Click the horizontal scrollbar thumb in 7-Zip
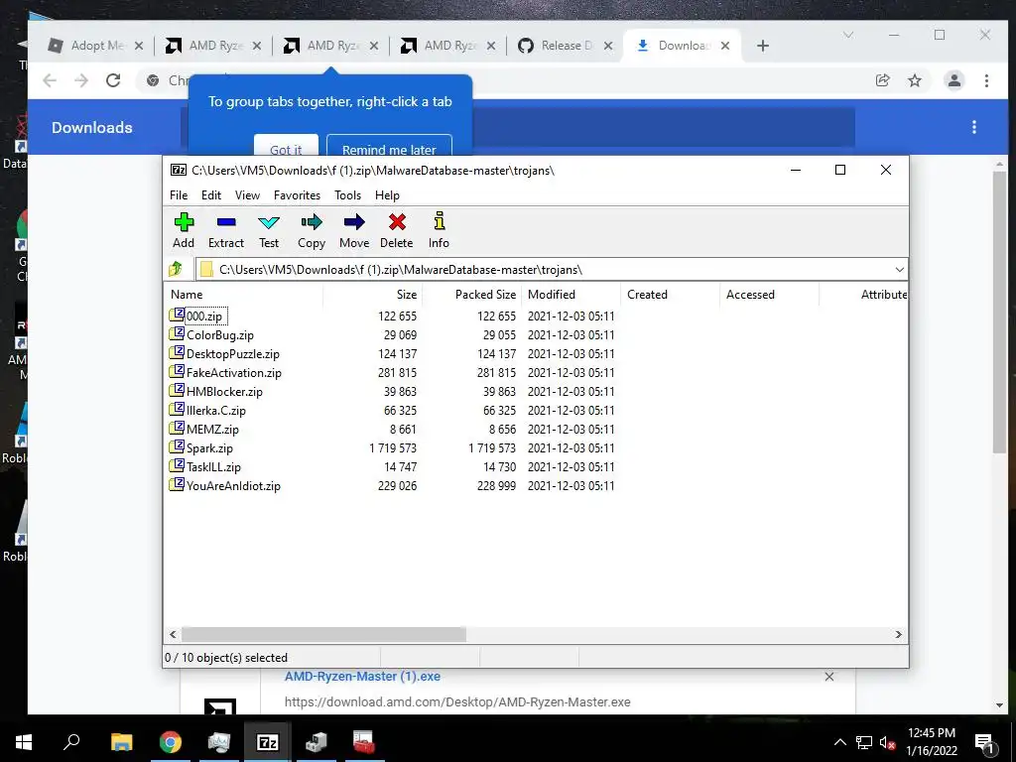This screenshot has width=1016, height=762. (x=323, y=634)
